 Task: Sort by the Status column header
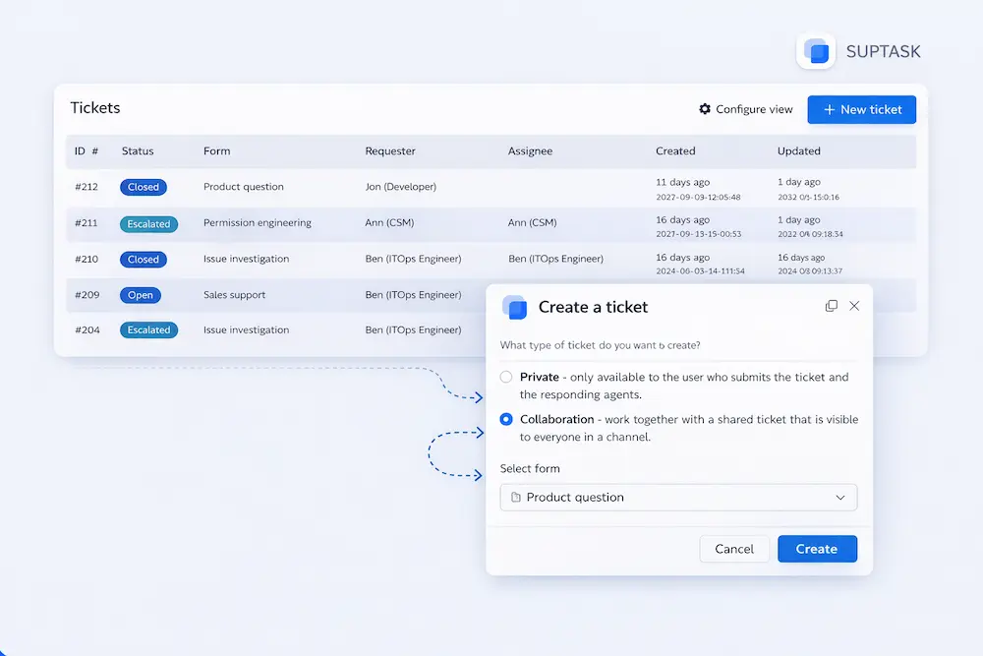click(138, 151)
